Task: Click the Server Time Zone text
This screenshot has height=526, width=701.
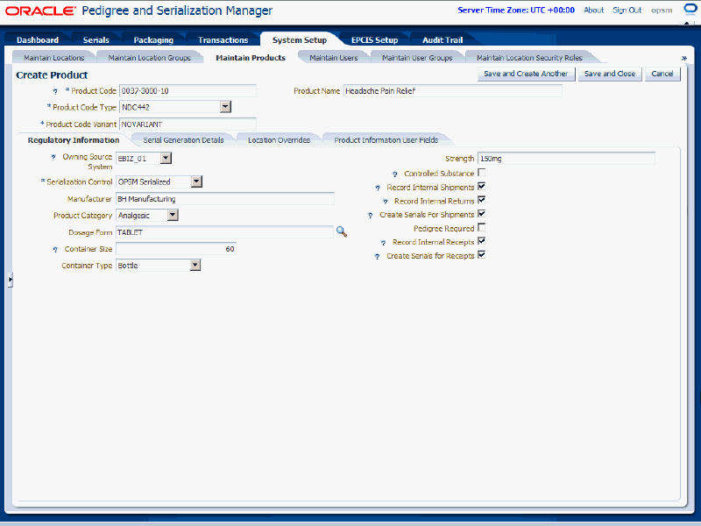Action: pyautogui.click(x=516, y=10)
